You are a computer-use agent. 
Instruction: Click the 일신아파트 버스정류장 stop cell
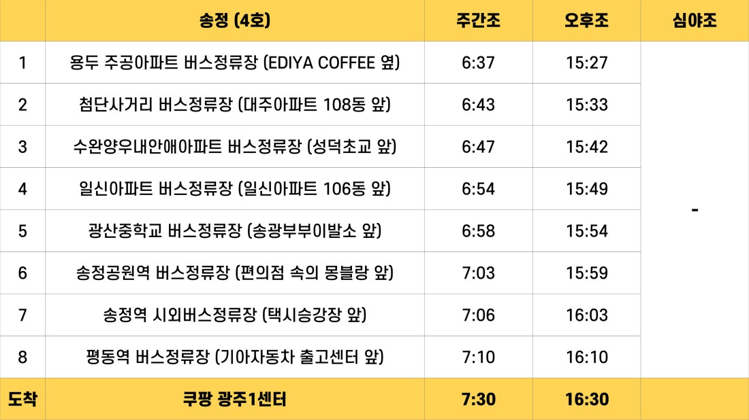[234, 189]
